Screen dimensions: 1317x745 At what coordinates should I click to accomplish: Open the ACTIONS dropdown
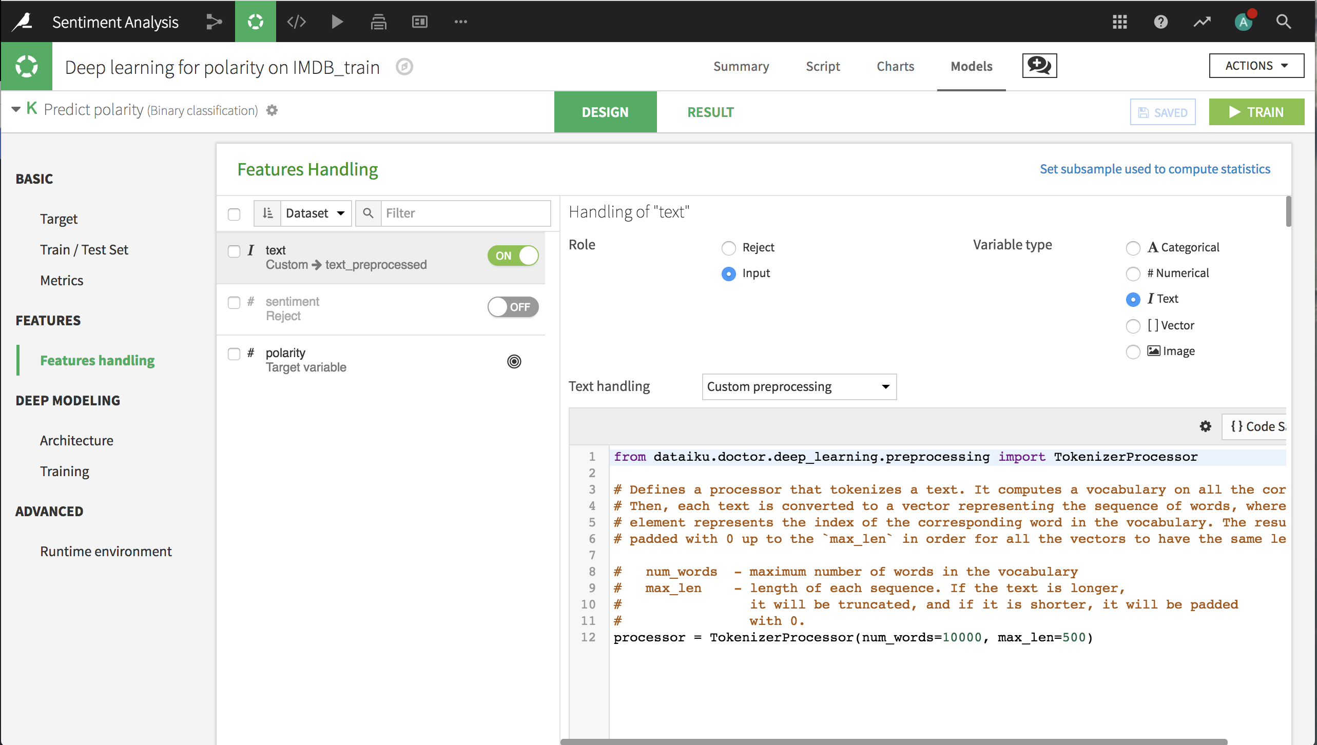click(1256, 66)
